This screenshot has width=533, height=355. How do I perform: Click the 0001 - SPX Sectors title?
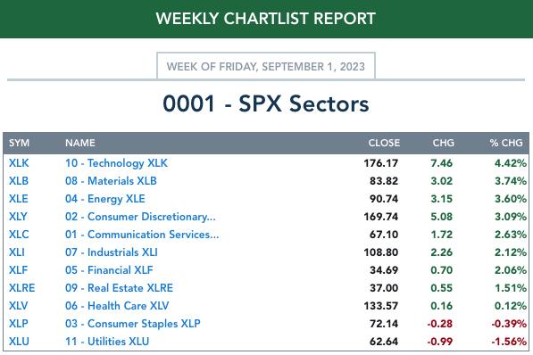click(266, 103)
